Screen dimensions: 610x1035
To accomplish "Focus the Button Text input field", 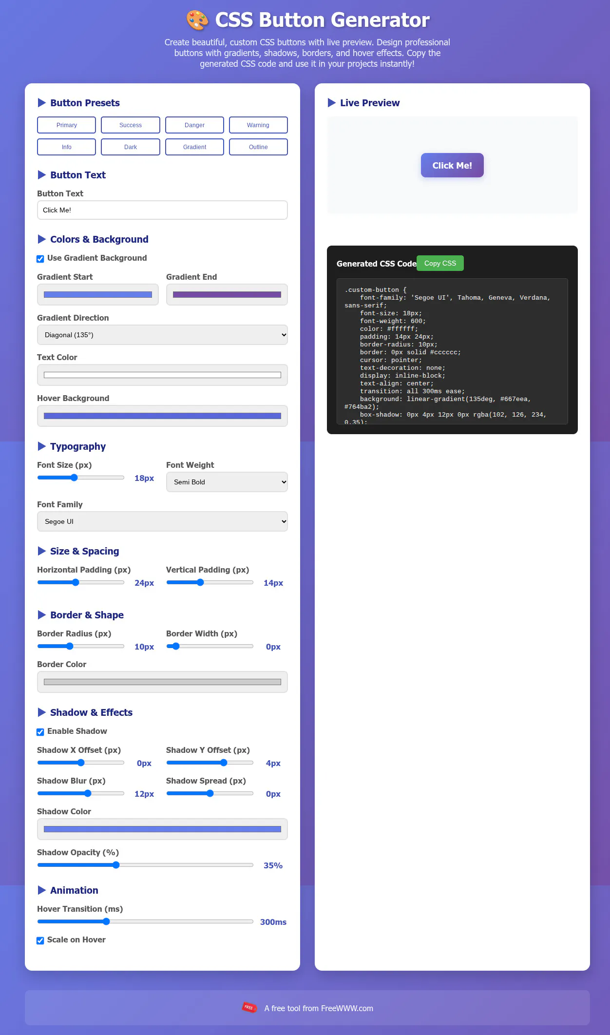I will 162,210.
